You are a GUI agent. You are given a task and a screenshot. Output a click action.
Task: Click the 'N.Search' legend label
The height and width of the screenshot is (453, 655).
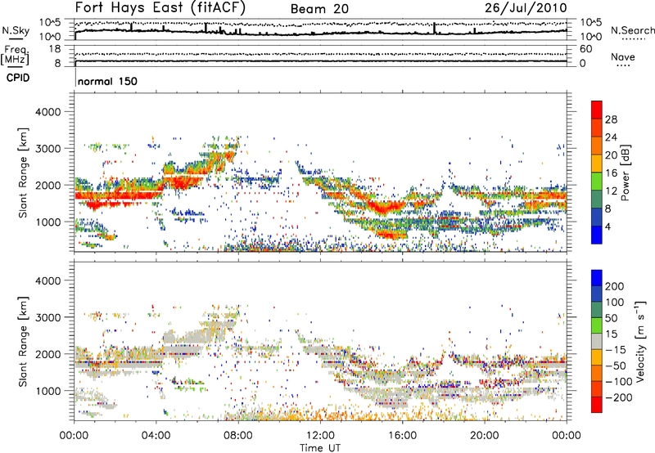point(632,30)
